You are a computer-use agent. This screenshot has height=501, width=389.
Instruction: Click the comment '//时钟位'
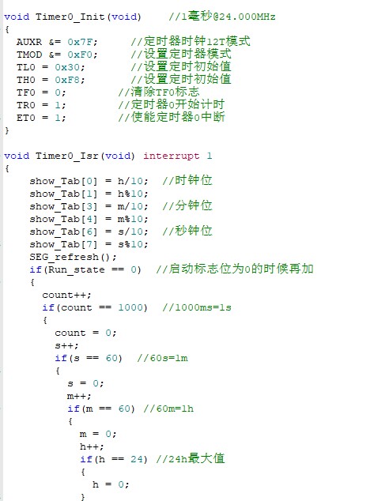187,180
